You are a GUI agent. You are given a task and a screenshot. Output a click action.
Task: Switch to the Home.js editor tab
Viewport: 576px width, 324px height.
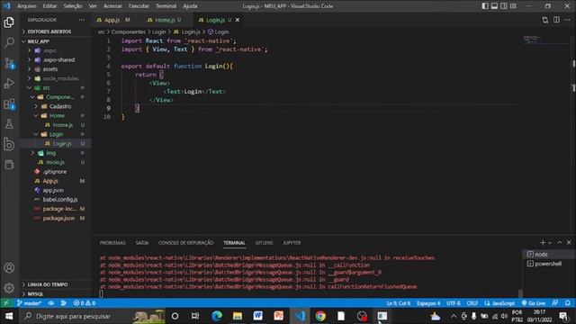pyautogui.click(x=164, y=20)
